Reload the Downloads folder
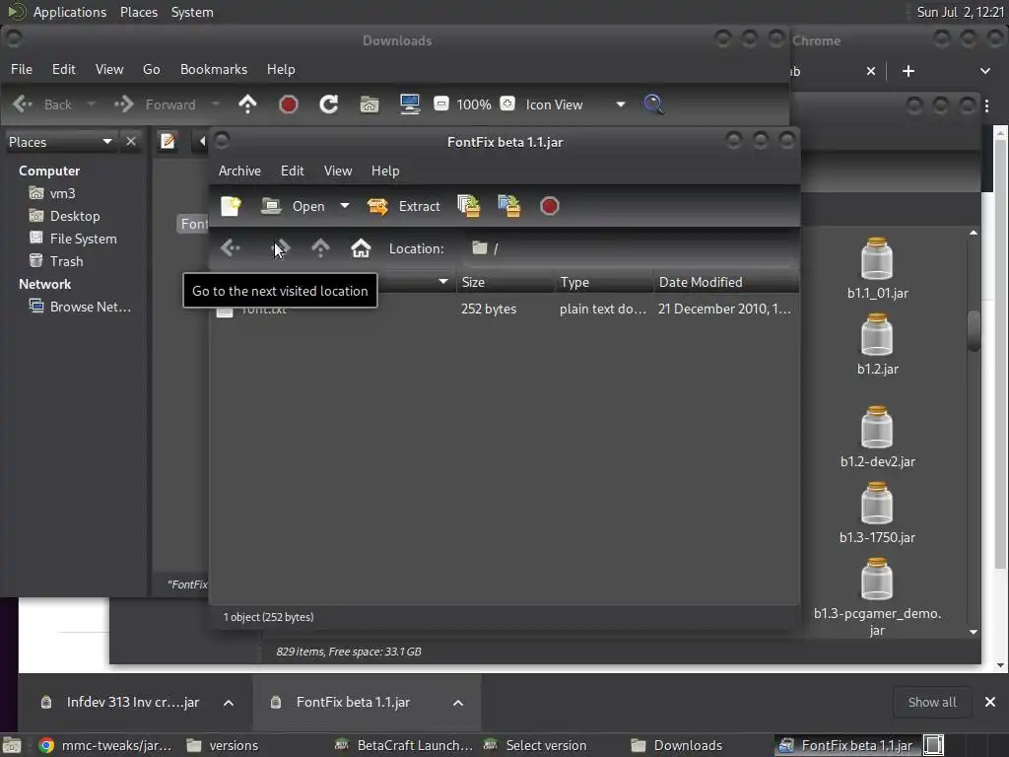 pyautogui.click(x=329, y=103)
